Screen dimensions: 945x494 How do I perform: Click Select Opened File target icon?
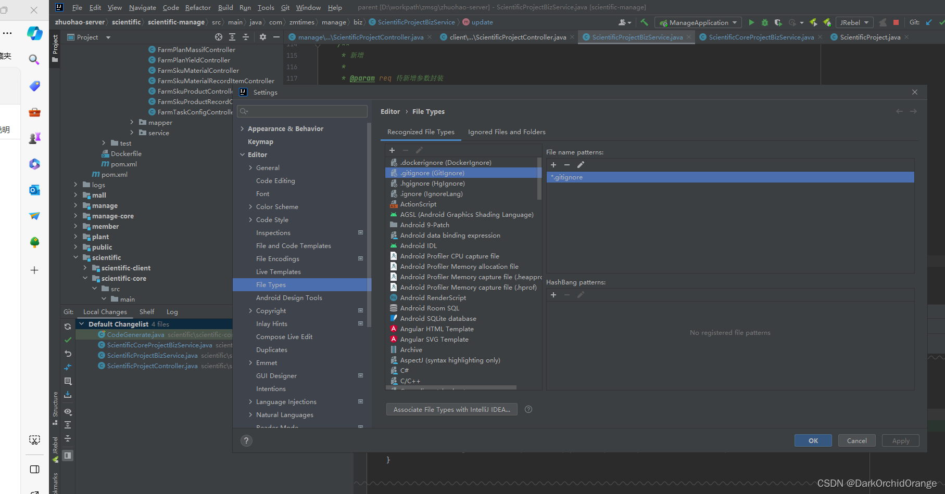coord(219,37)
